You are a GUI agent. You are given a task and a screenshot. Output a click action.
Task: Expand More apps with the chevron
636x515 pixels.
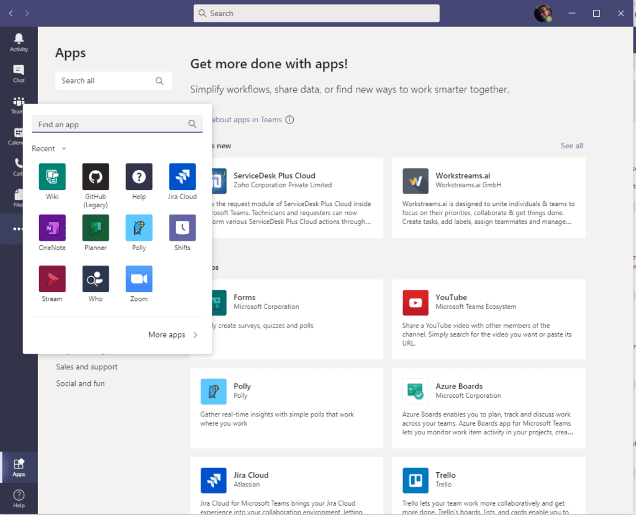tap(196, 335)
